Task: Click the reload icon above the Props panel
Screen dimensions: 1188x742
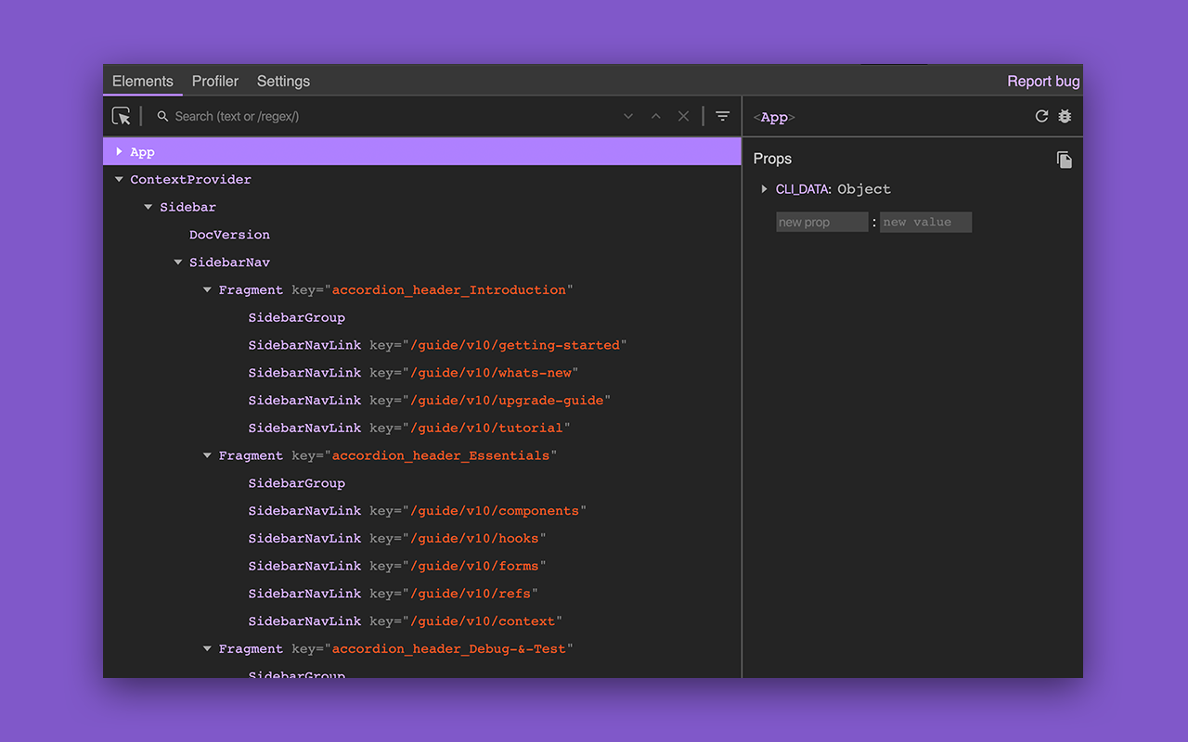Action: click(1041, 116)
